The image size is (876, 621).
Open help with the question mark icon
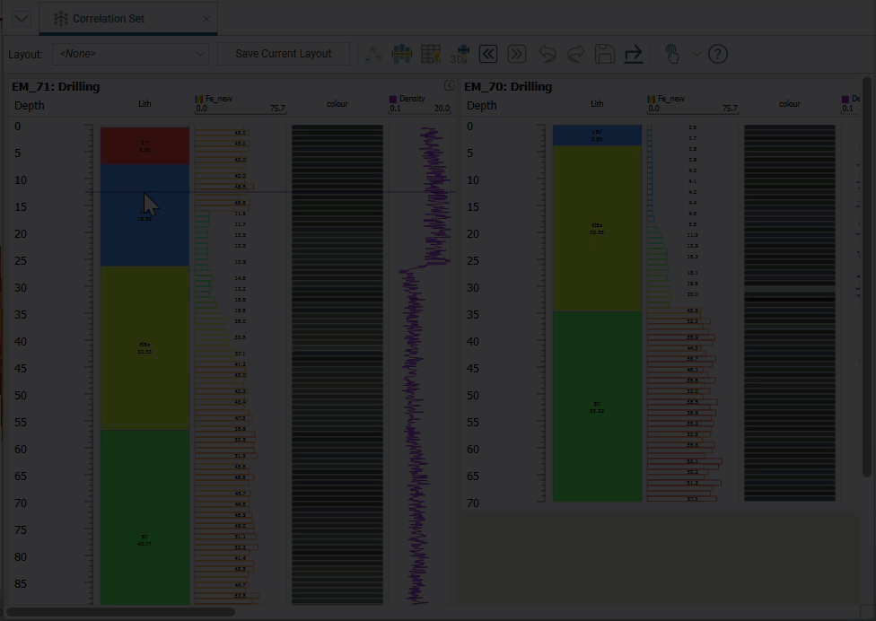point(718,54)
